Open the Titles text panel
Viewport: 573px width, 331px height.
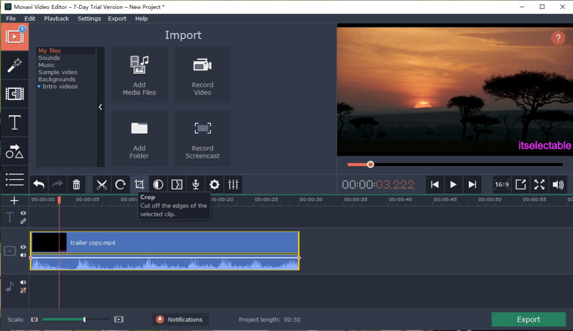pyautogui.click(x=15, y=122)
